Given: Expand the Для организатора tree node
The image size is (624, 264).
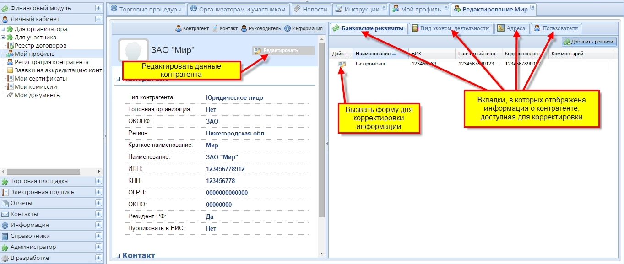Looking at the screenshot, I should click(x=3, y=29).
